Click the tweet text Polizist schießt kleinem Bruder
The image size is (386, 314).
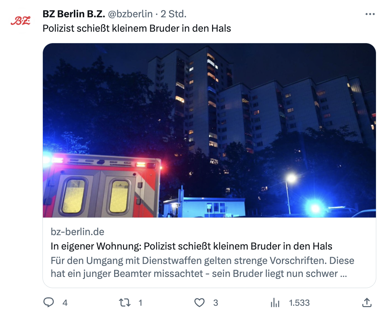(x=136, y=28)
